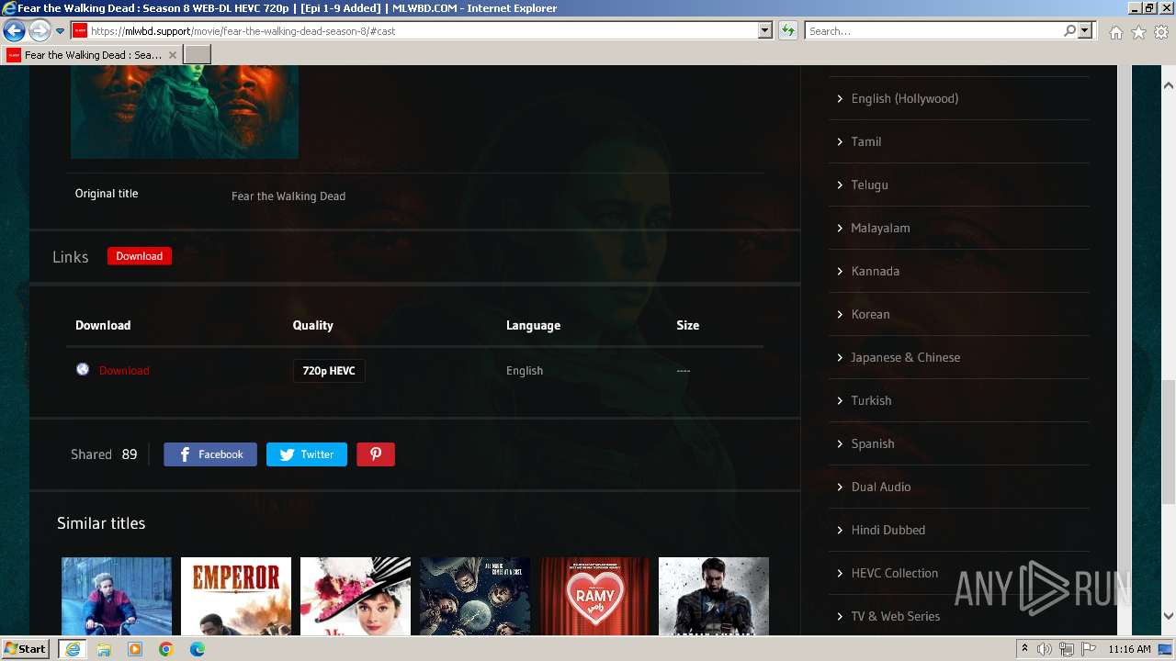
Task: Share on Twitter button
Action: click(307, 454)
